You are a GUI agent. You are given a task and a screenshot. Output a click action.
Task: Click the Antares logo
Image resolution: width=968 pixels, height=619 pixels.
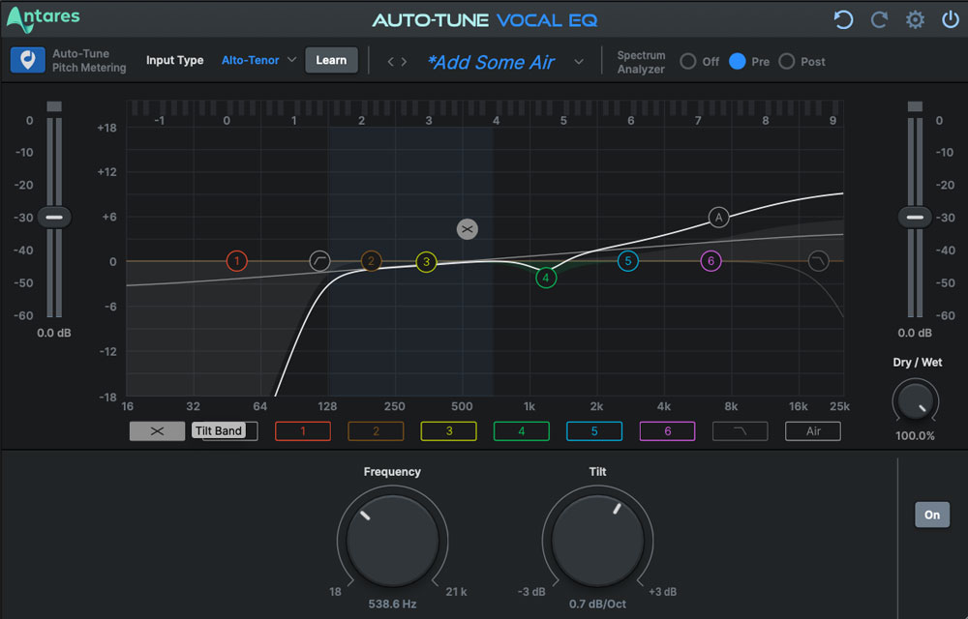pos(44,18)
